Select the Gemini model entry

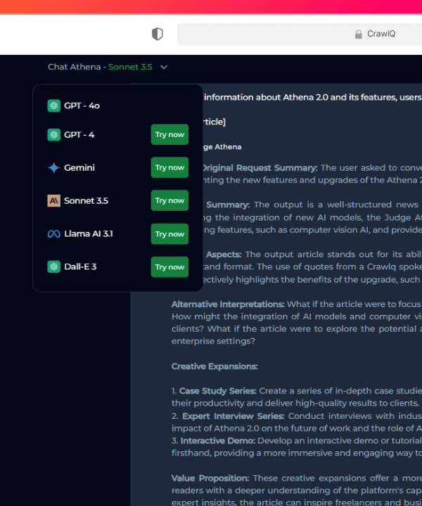click(79, 167)
